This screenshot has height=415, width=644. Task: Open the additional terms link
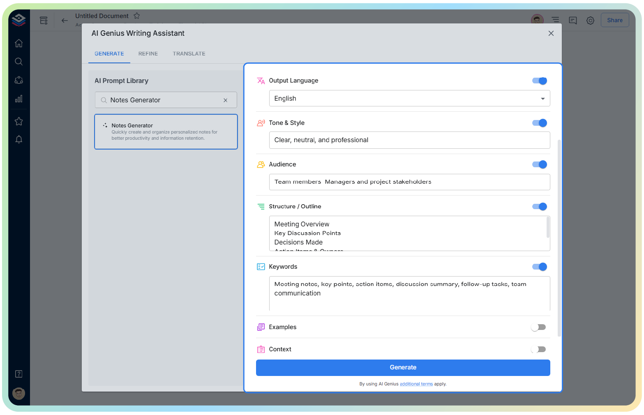point(416,384)
